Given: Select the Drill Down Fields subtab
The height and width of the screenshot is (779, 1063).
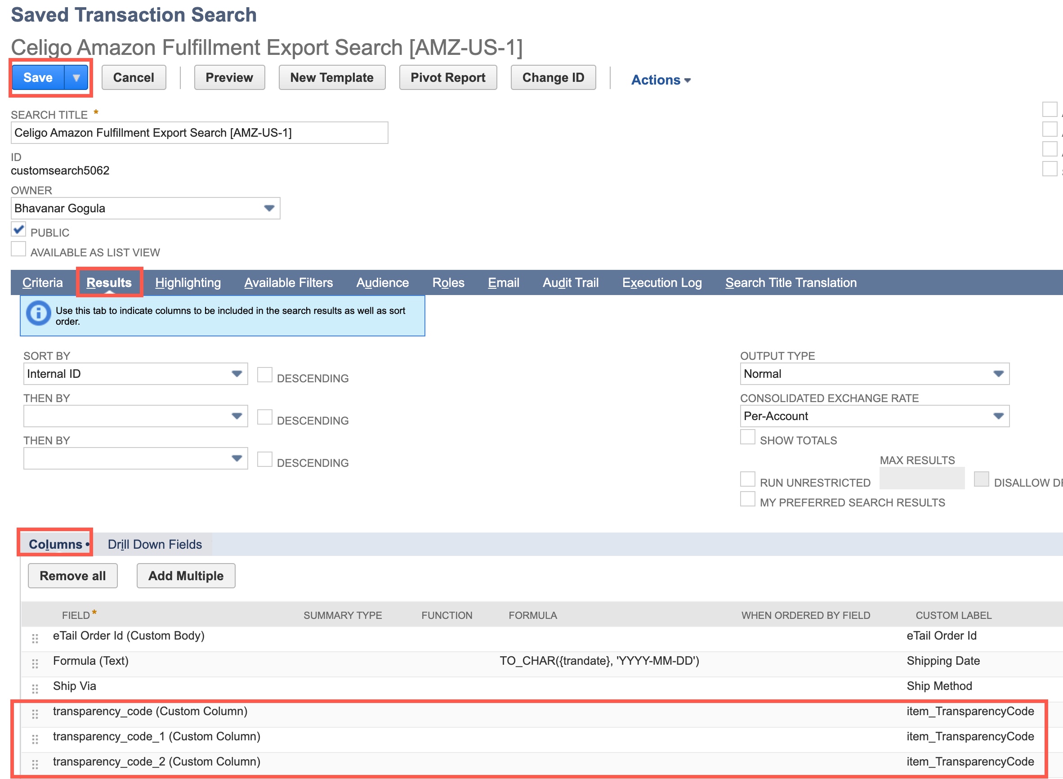Looking at the screenshot, I should (155, 544).
